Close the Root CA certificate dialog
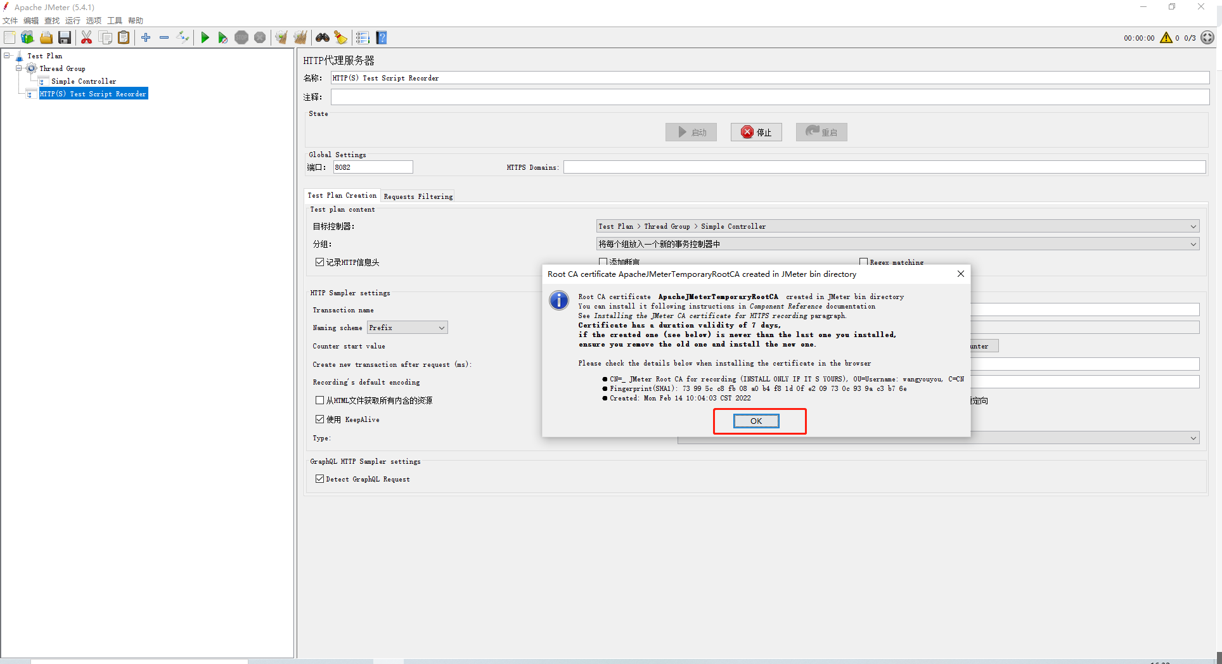 (961, 274)
